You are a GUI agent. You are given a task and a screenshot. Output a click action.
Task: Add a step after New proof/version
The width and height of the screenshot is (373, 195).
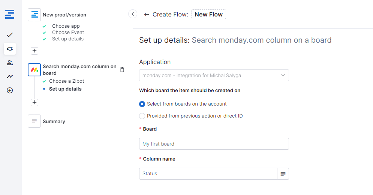34,51
